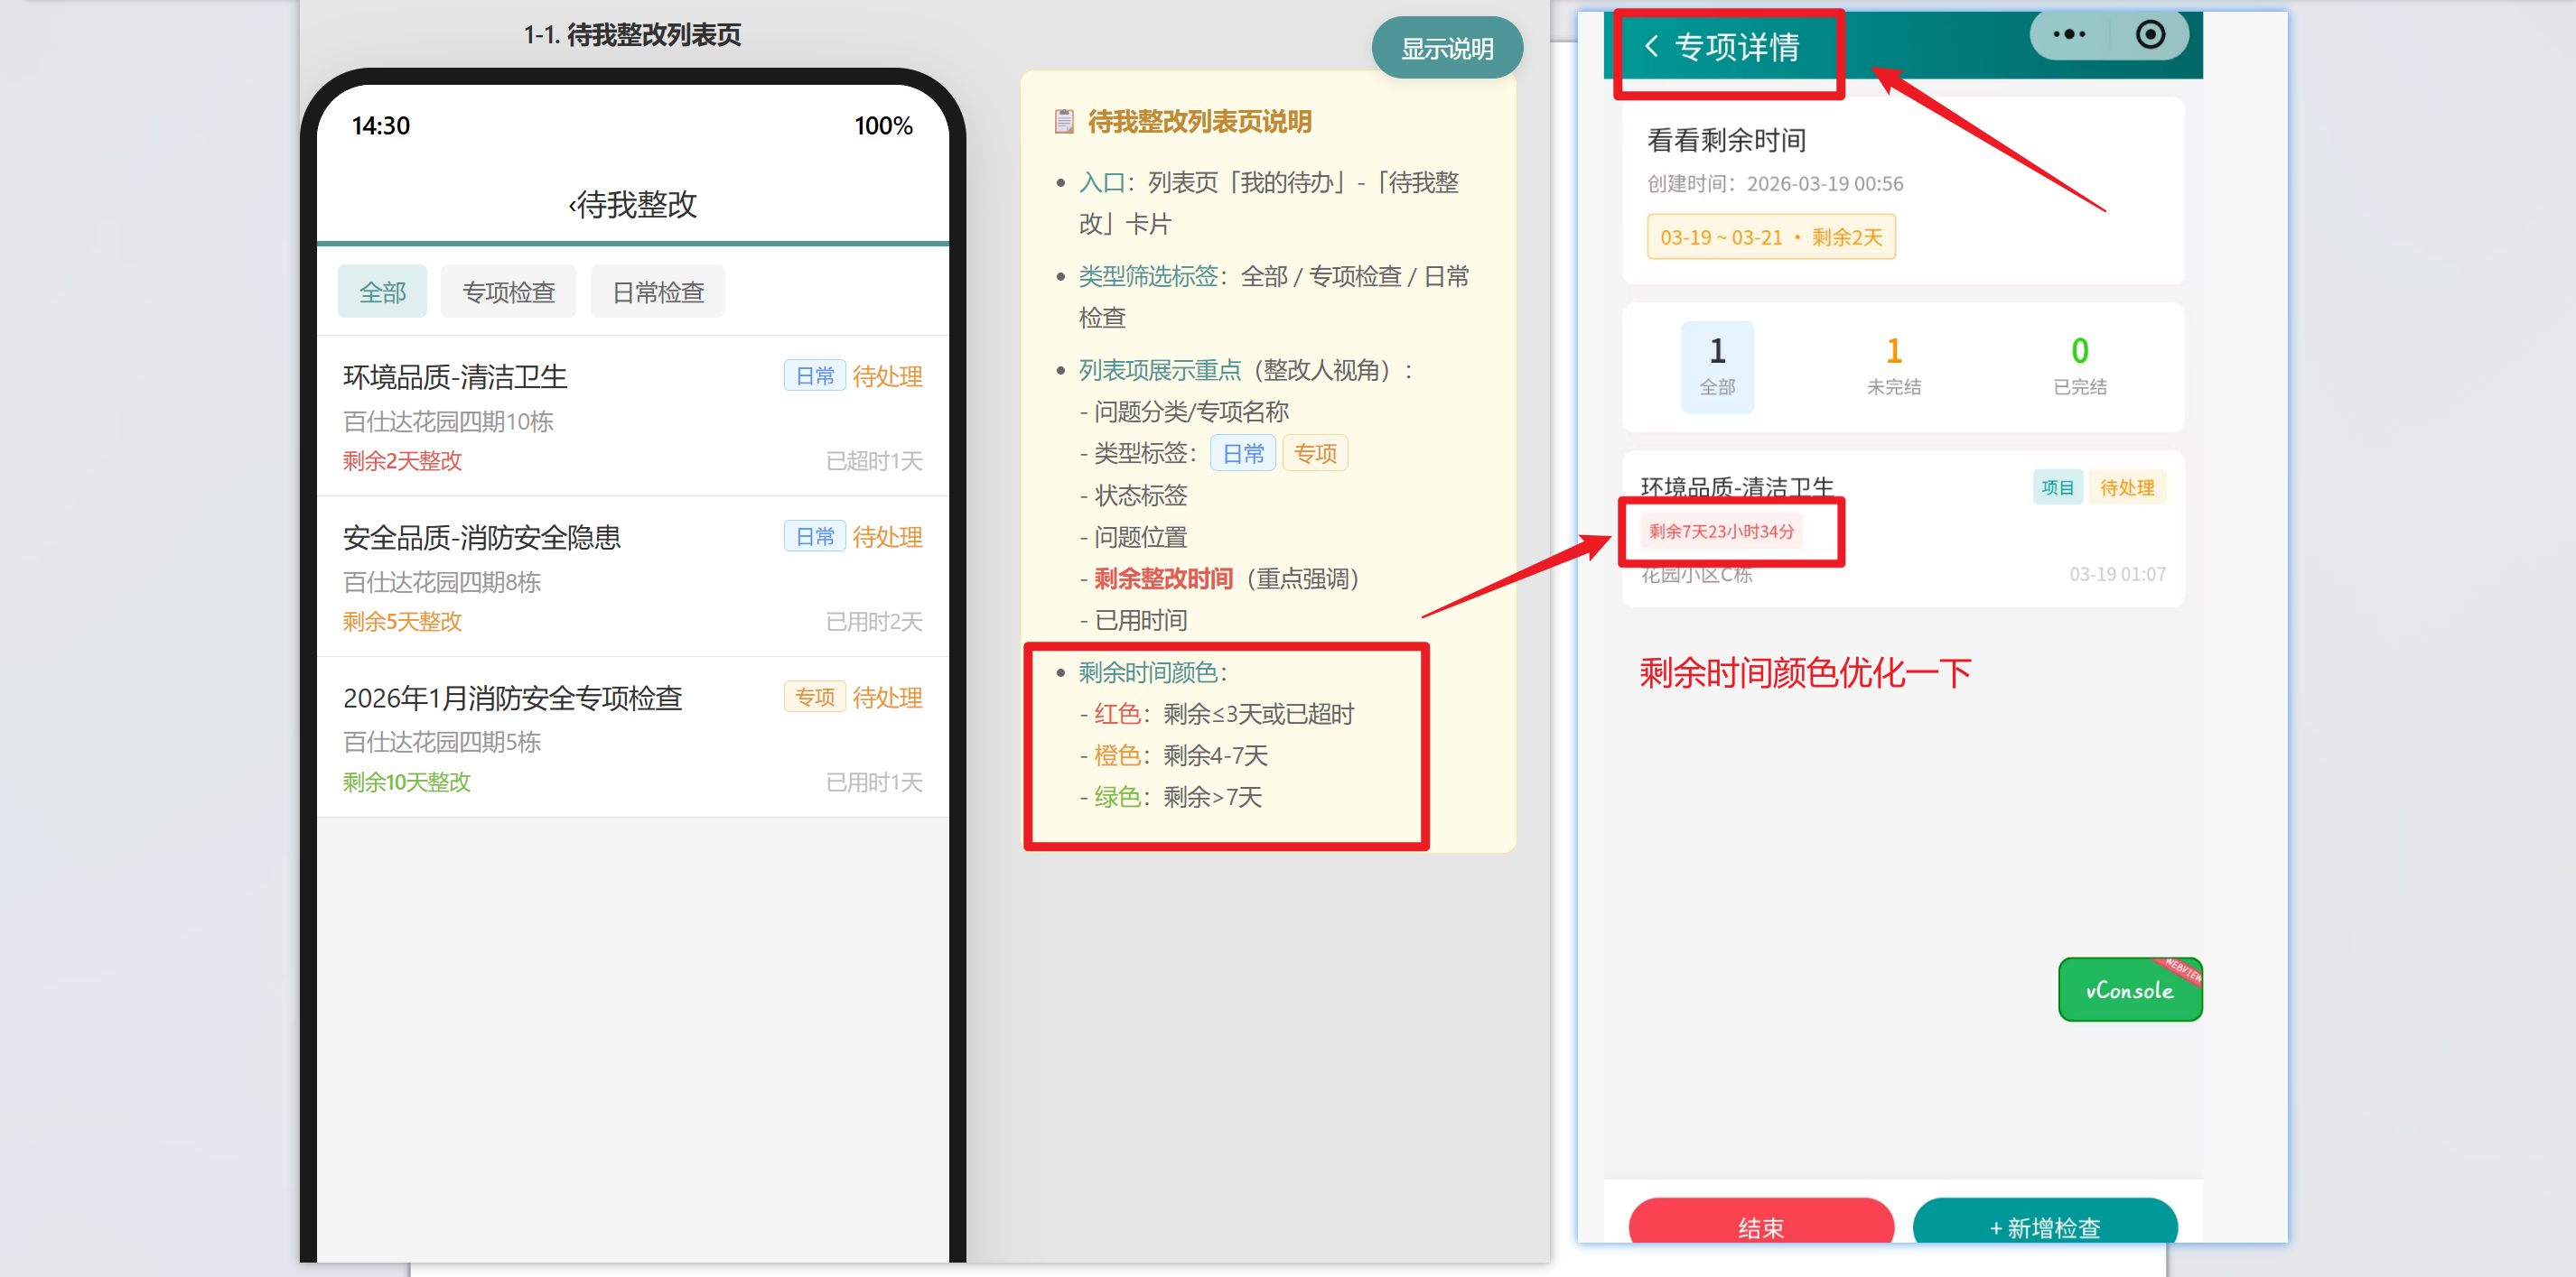Click the back arrow before 待我整改
The height and width of the screenshot is (1277, 2576).
coord(573,206)
